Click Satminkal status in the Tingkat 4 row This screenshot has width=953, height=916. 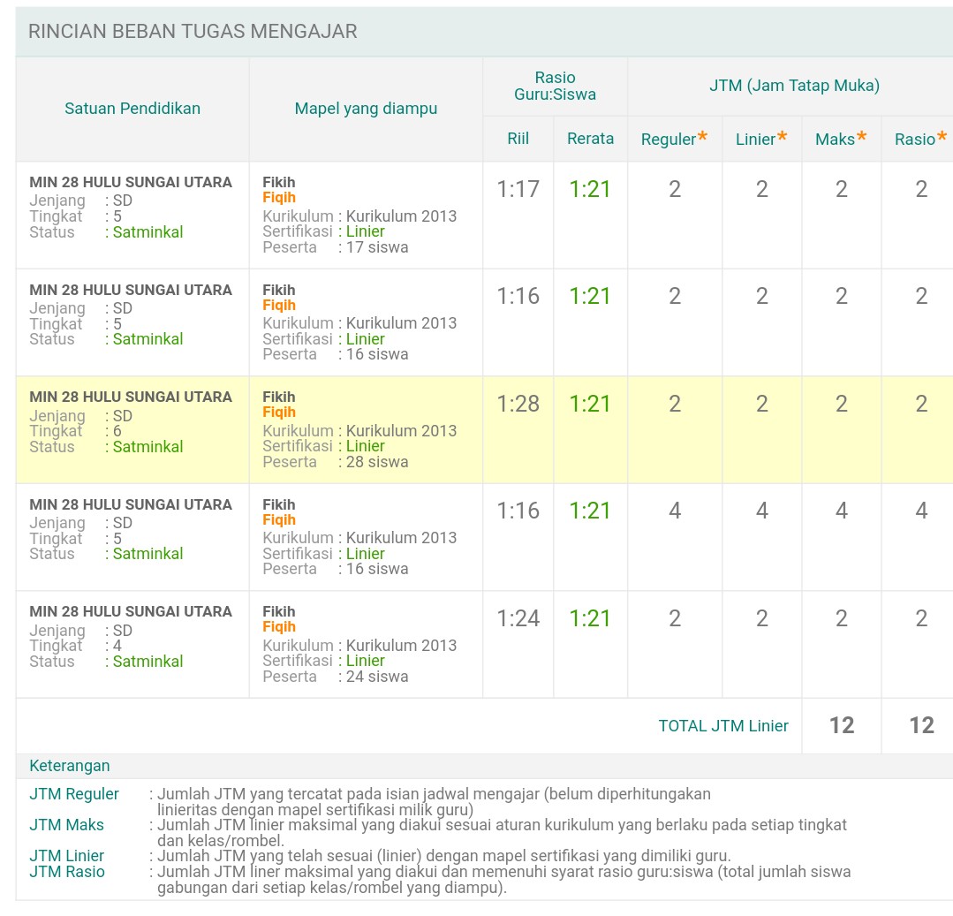147,662
